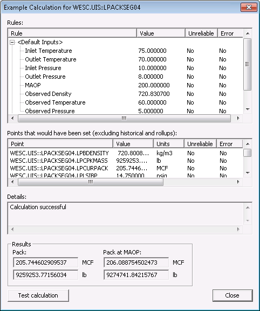Select the Outlet Temperature rule
The image size is (260, 311).
(51, 59)
